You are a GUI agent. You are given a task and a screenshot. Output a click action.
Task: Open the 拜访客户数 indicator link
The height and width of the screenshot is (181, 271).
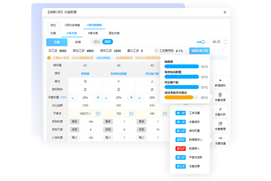[x=152, y=73]
